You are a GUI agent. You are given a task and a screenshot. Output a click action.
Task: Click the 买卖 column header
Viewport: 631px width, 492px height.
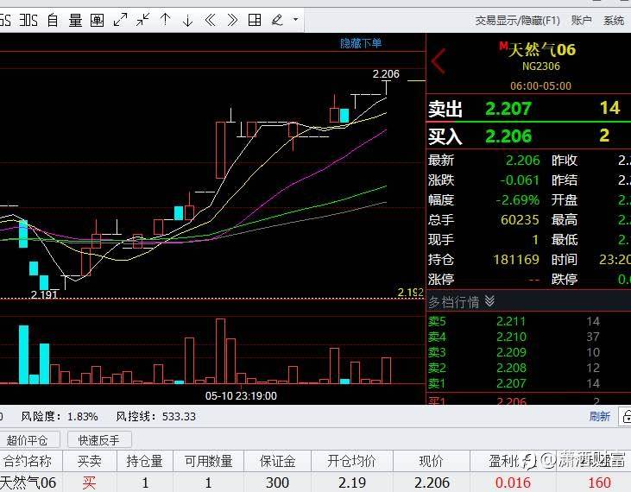click(89, 461)
